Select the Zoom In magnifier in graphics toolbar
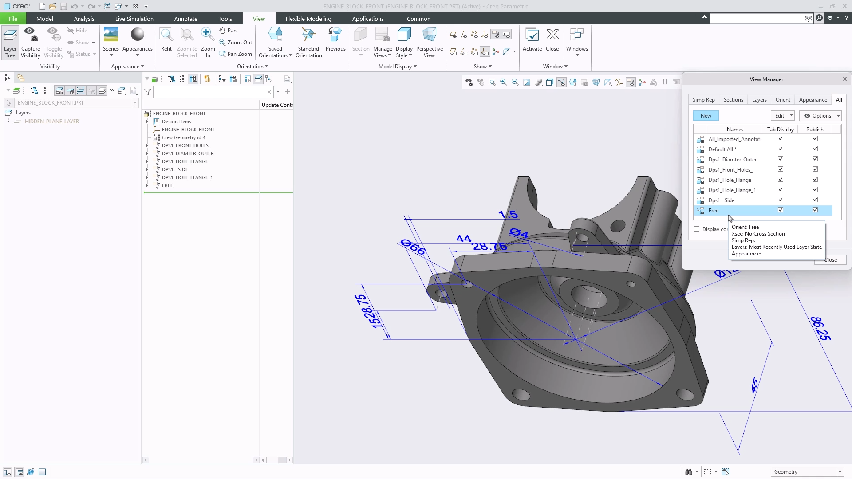This screenshot has width=852, height=479. point(503,82)
